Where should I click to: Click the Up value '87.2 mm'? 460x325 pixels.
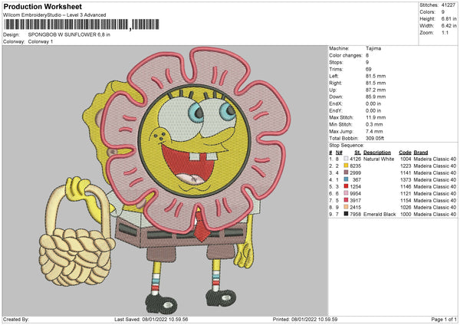tap(376, 90)
